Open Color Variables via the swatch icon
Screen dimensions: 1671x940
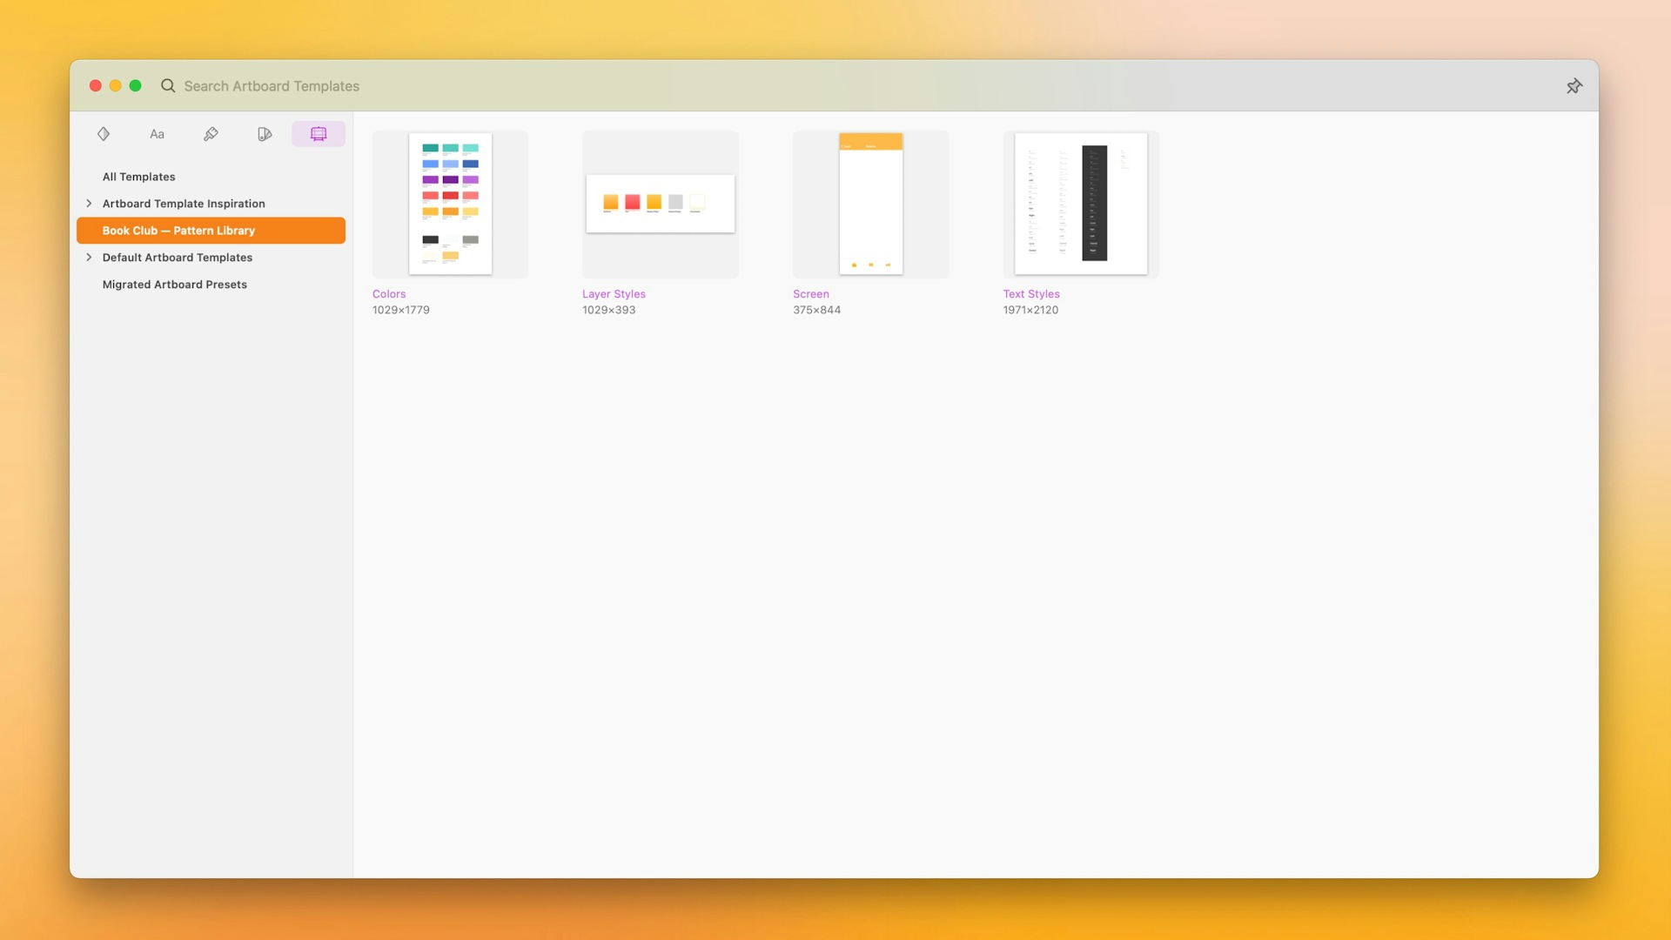tap(265, 134)
